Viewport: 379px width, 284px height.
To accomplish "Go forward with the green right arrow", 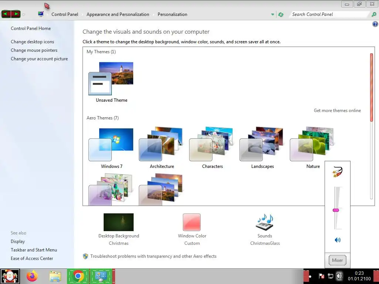I will [16, 14].
